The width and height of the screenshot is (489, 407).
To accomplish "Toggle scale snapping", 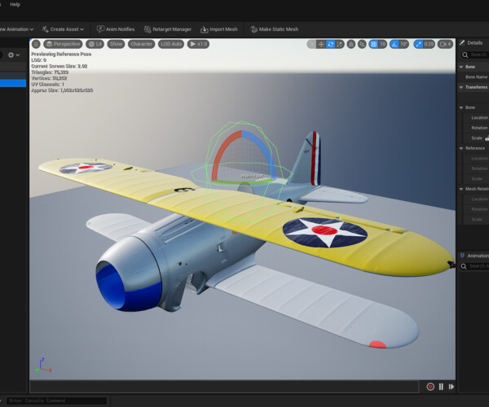I will pos(418,44).
